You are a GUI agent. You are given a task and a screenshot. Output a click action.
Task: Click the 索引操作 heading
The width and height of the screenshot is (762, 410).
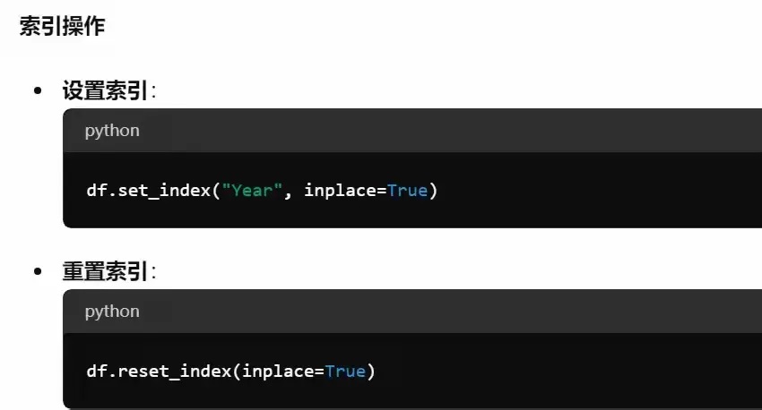pyautogui.click(x=62, y=26)
